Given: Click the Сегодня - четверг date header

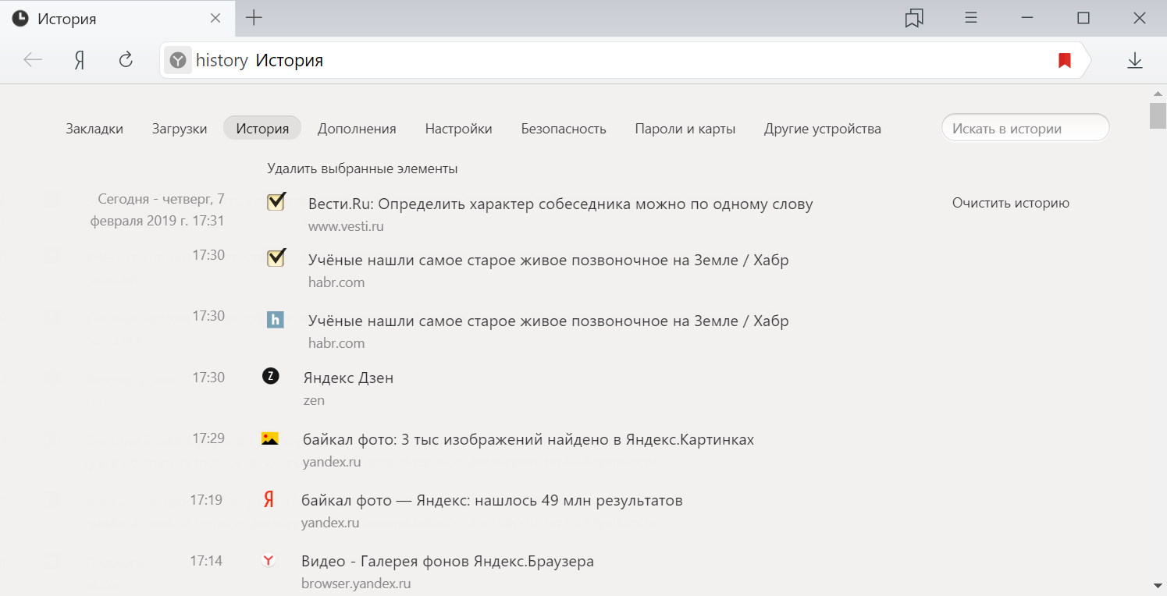Looking at the screenshot, I should click(158, 210).
